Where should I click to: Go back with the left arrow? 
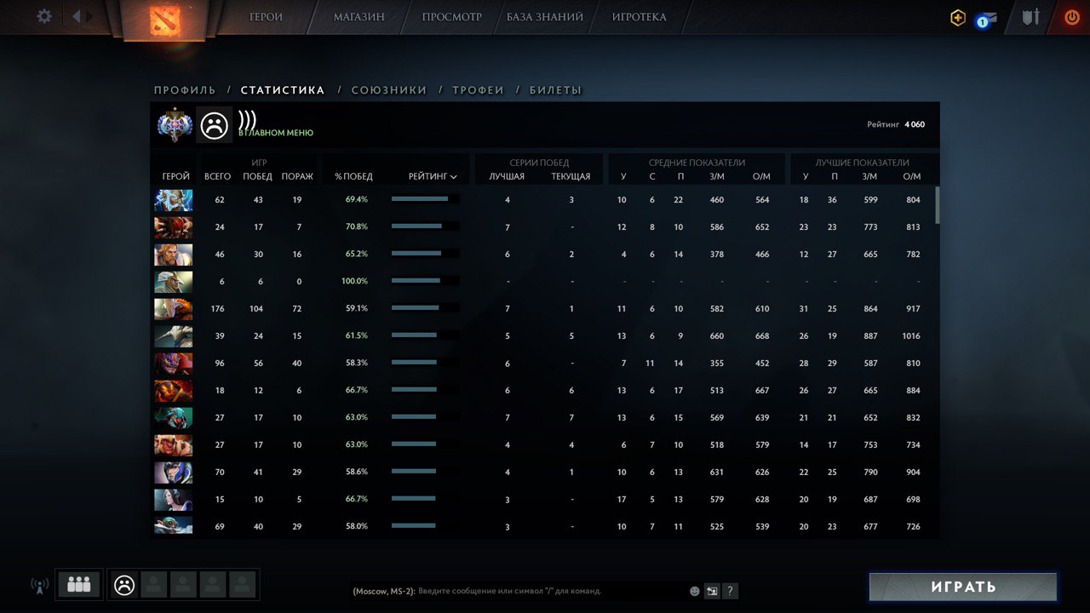pyautogui.click(x=77, y=16)
